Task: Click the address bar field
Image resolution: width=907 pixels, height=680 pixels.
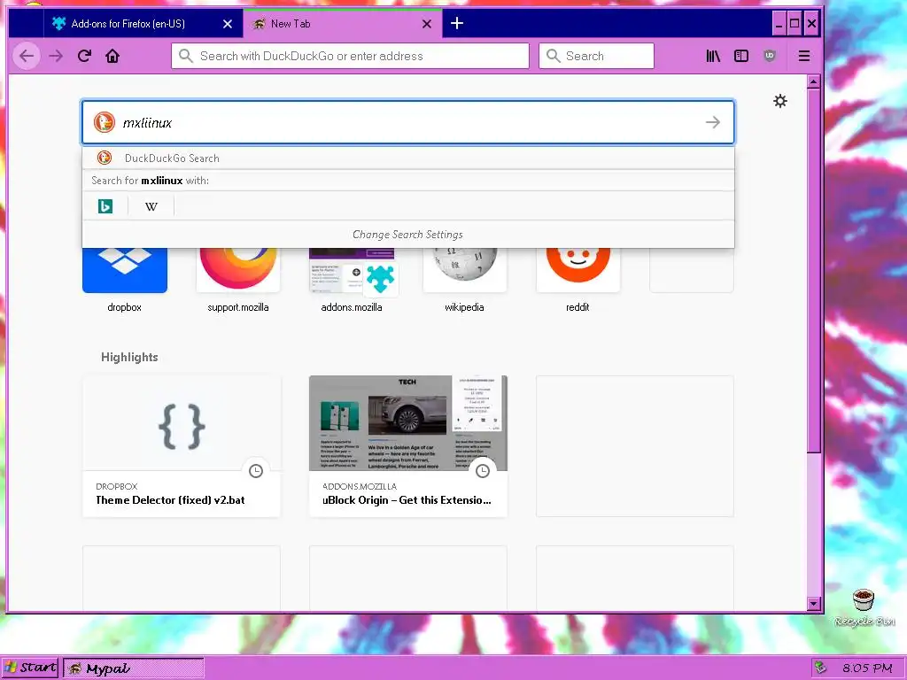Action: click(x=350, y=56)
